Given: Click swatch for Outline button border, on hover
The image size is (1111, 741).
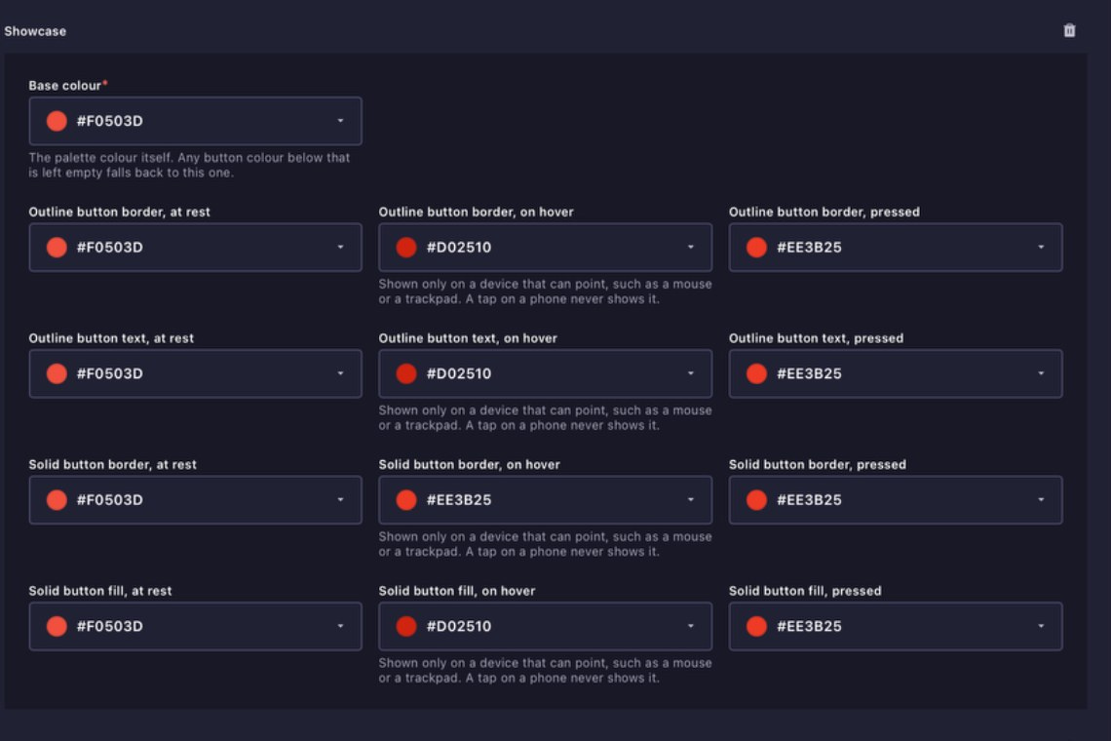Looking at the screenshot, I should pos(406,248).
